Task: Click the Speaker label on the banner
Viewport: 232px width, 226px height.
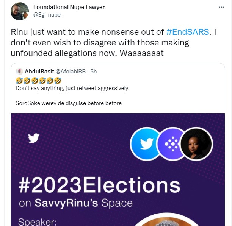Action: click(x=38, y=221)
